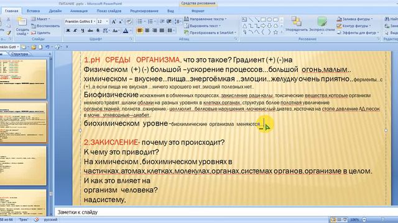Toggle italic К formatting

tap(75, 30)
